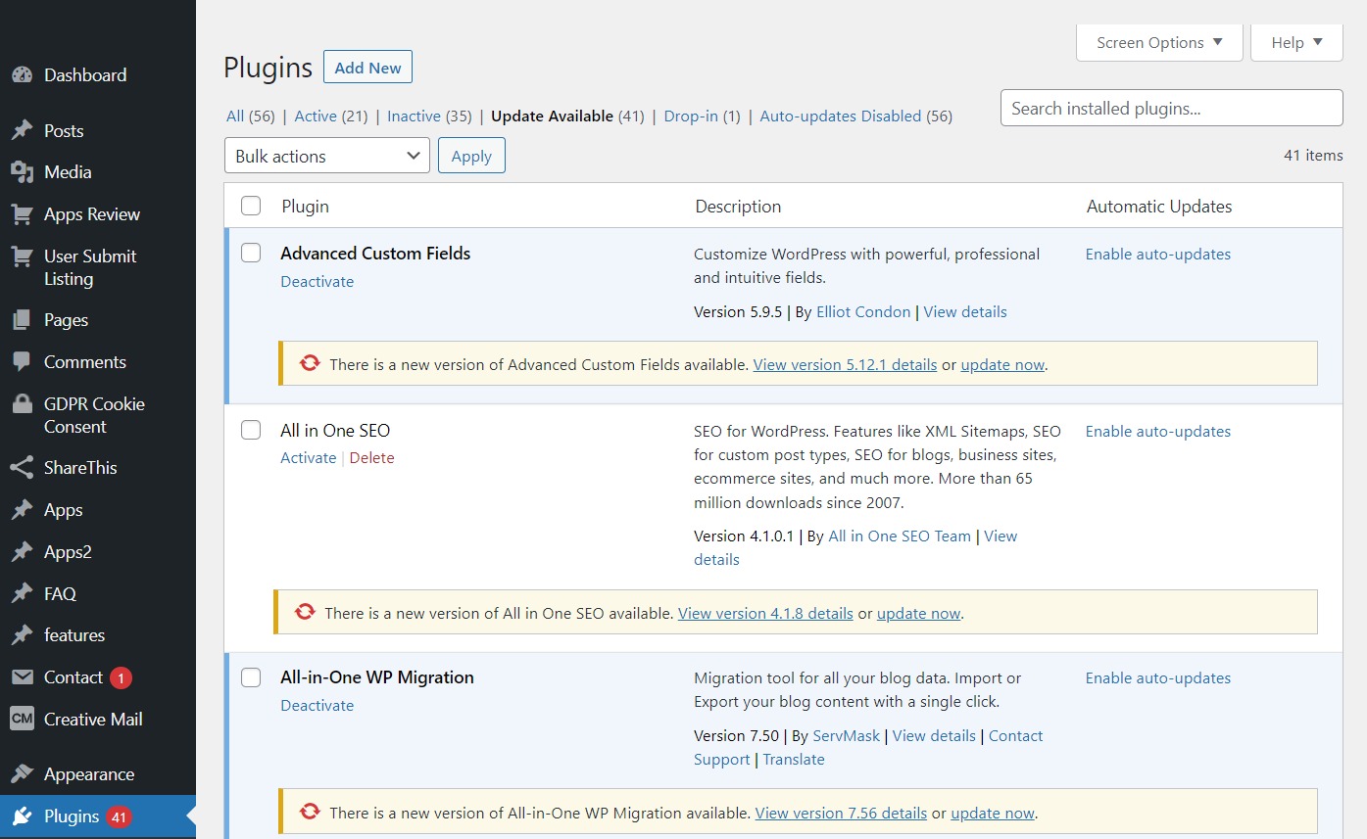Open the Pages menu in sidebar
Viewport: 1367px width, 839px height.
66,320
